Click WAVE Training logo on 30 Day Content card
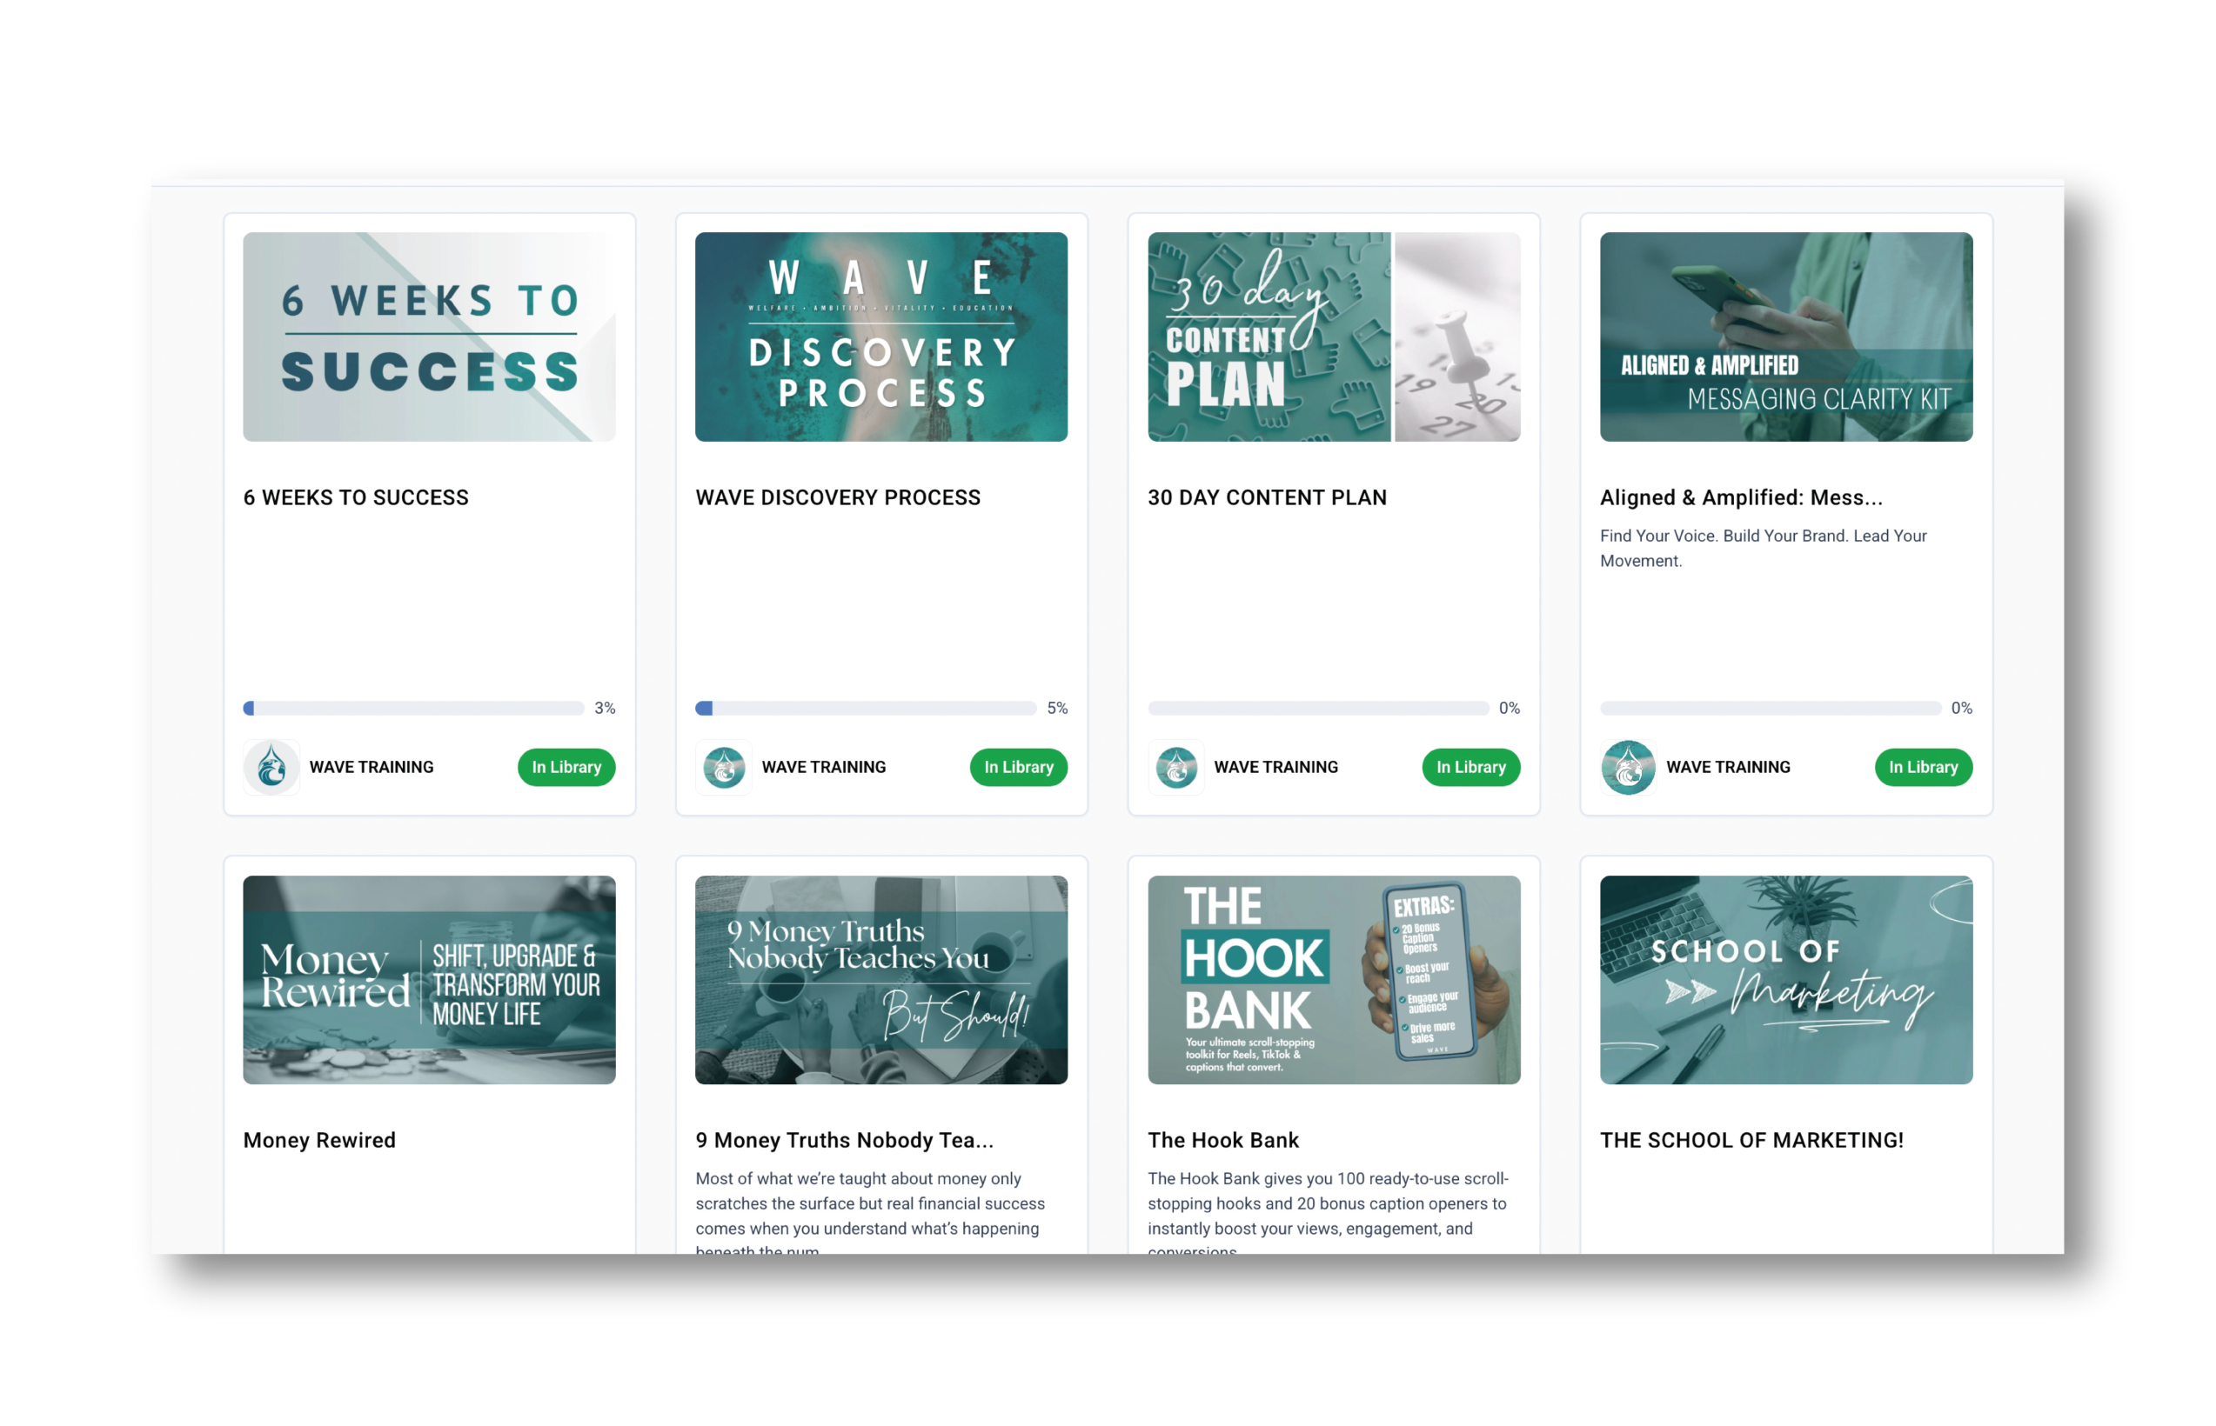 1175,767
